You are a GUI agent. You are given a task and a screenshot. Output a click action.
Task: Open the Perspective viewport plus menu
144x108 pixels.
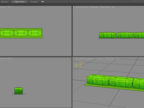75,58
